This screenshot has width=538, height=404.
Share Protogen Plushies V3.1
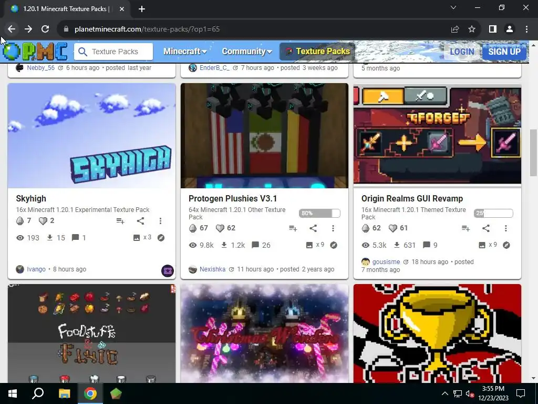(x=313, y=228)
